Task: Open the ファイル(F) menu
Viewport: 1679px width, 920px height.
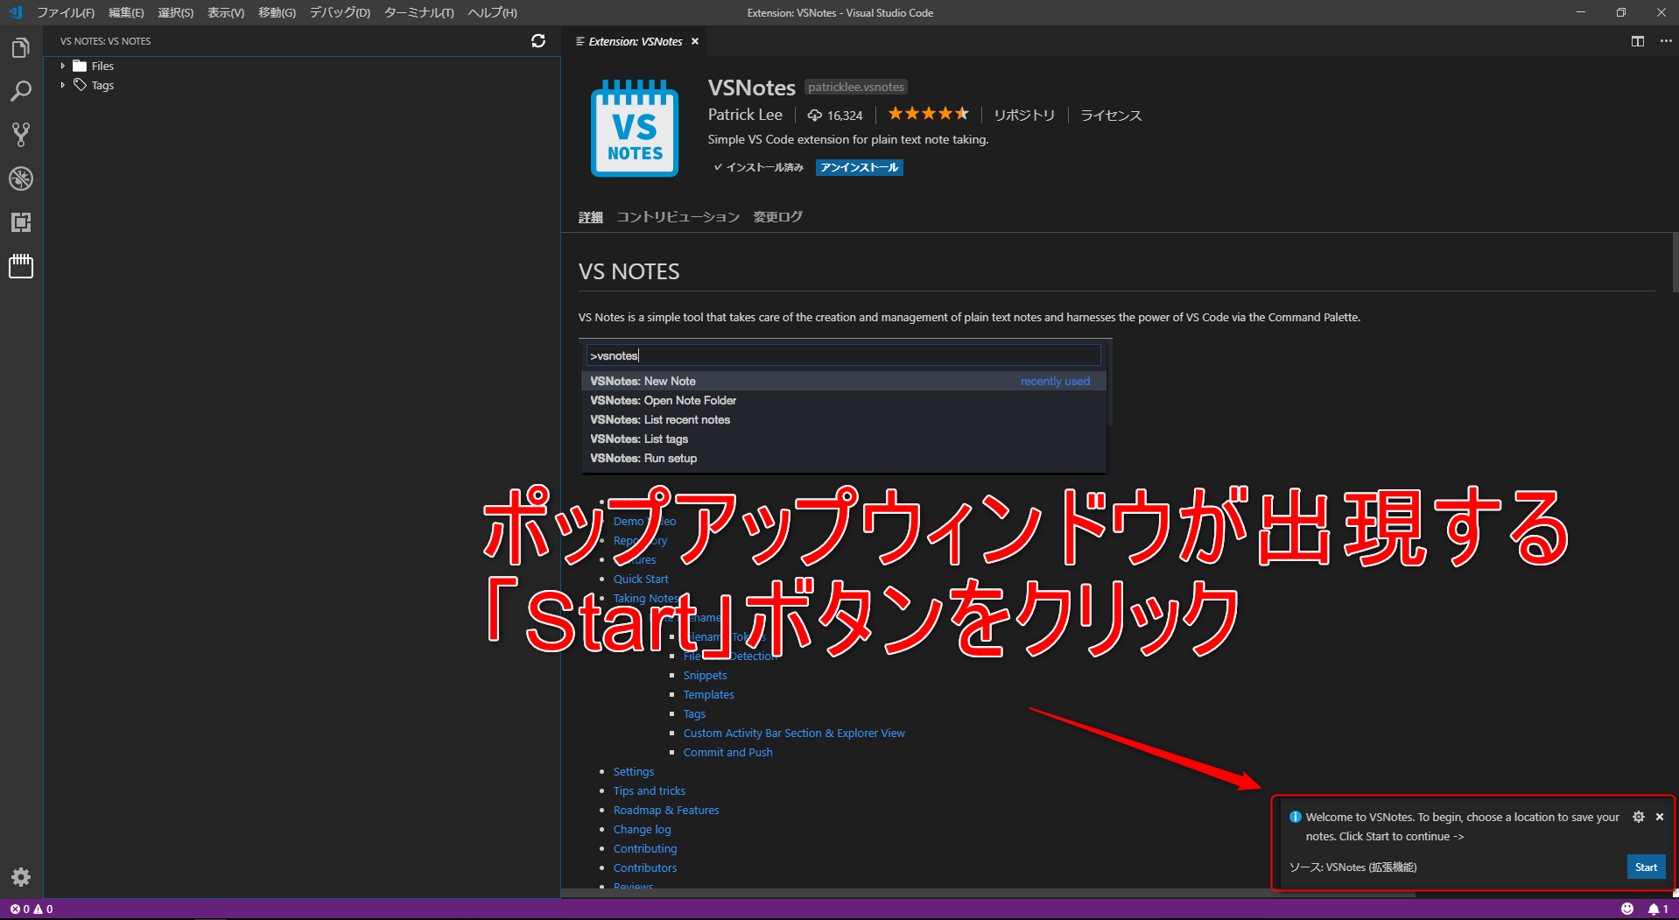Action: point(66,12)
